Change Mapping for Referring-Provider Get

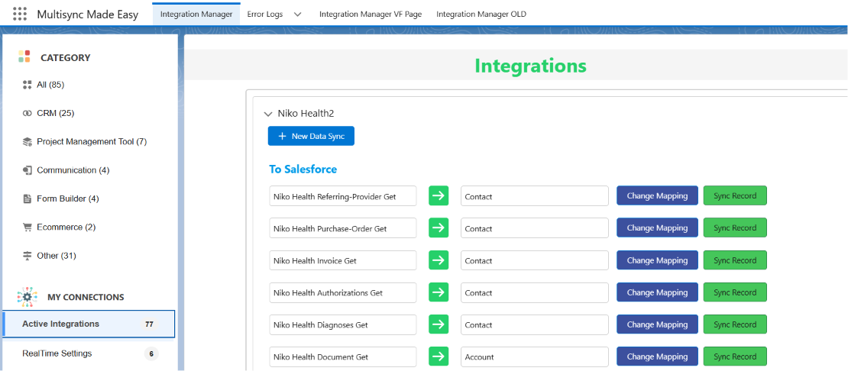(x=657, y=195)
